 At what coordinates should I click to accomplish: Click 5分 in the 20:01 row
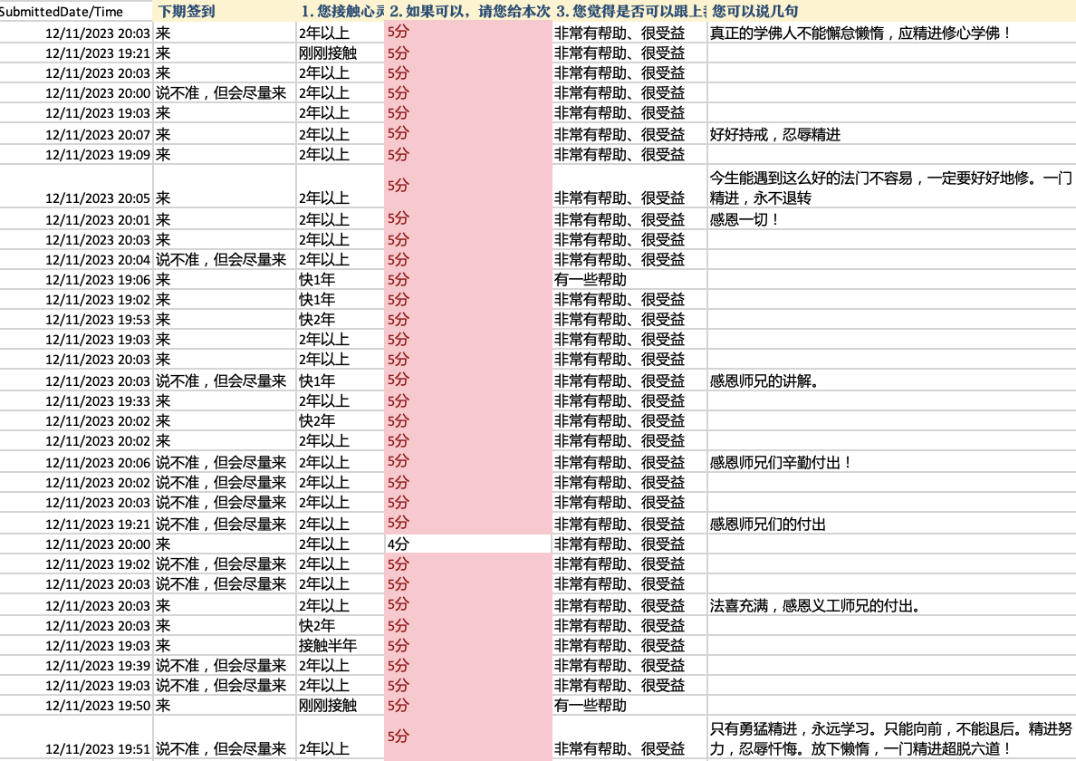398,218
